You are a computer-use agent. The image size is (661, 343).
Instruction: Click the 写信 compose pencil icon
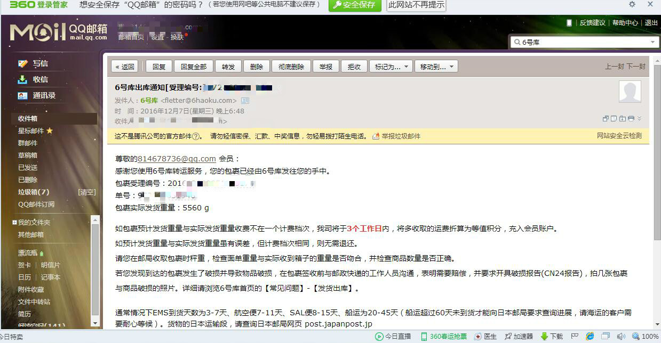coord(22,63)
